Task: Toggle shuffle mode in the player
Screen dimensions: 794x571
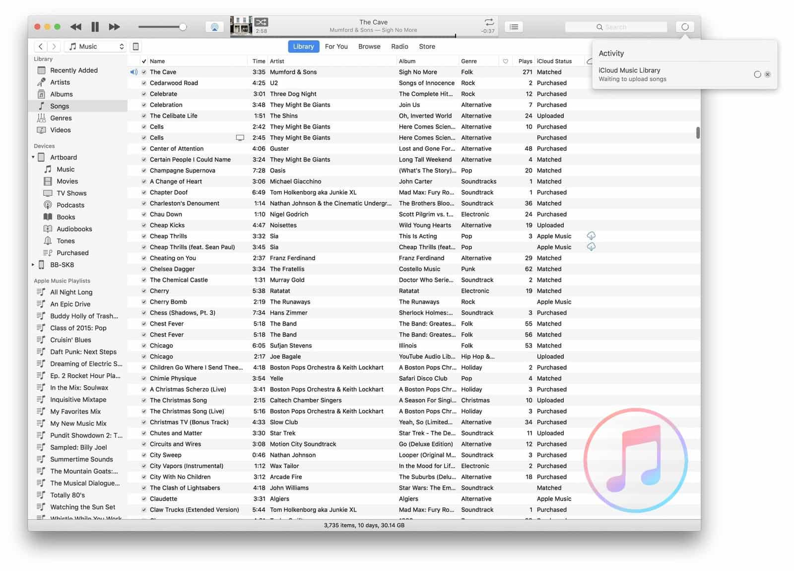Action: [x=262, y=22]
